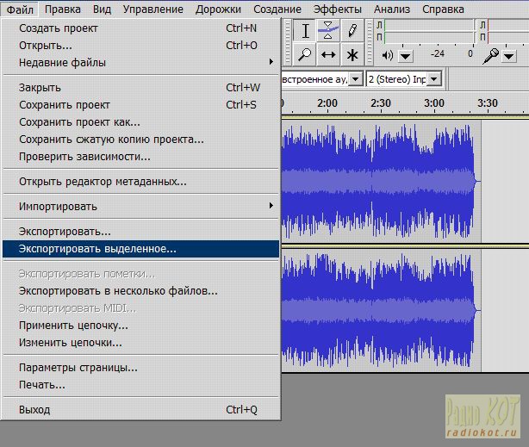529x447 pixels.
Task: Choose Открыть... in File menu
Action: coord(141,45)
